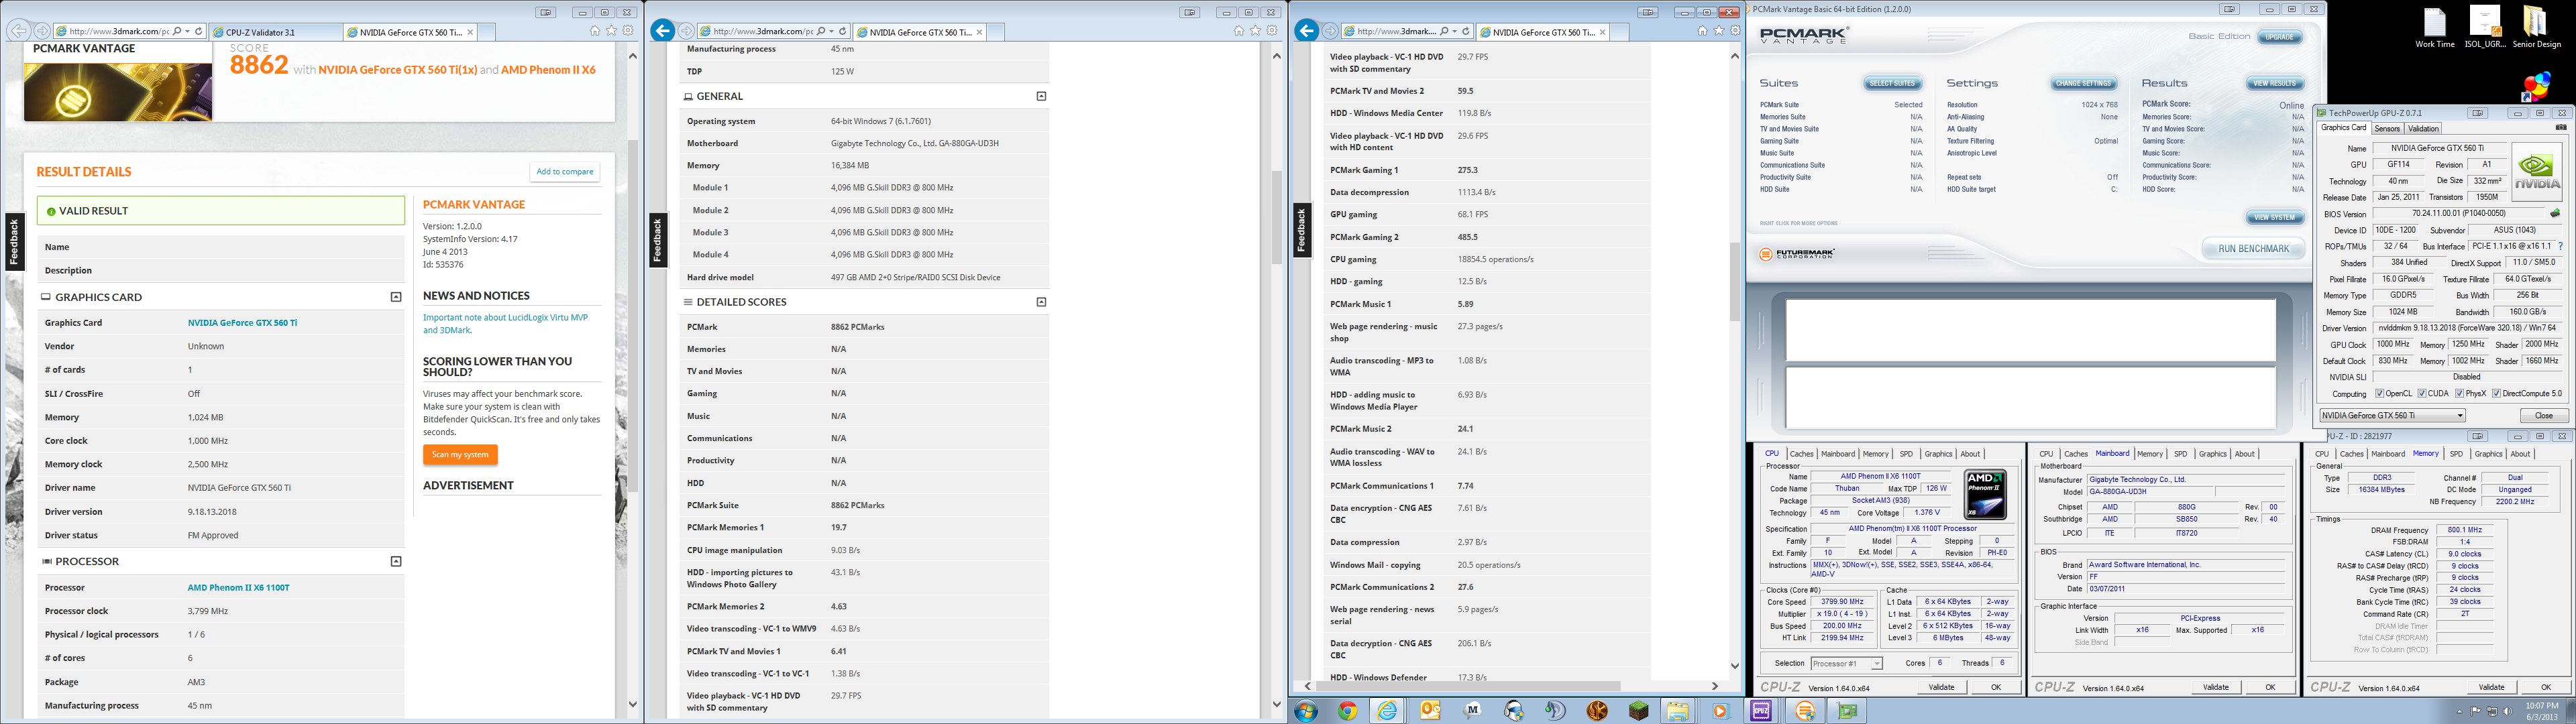Click the NVIDIA logo in GPU-Z
Image resolution: width=2576 pixels, height=724 pixels.
point(2537,172)
